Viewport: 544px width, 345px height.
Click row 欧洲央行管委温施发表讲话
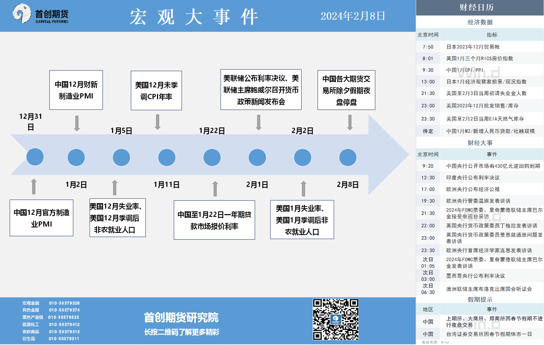tap(480, 201)
